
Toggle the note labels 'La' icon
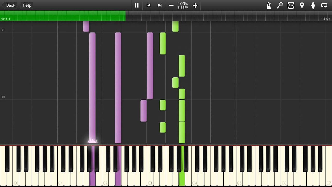point(291,5)
